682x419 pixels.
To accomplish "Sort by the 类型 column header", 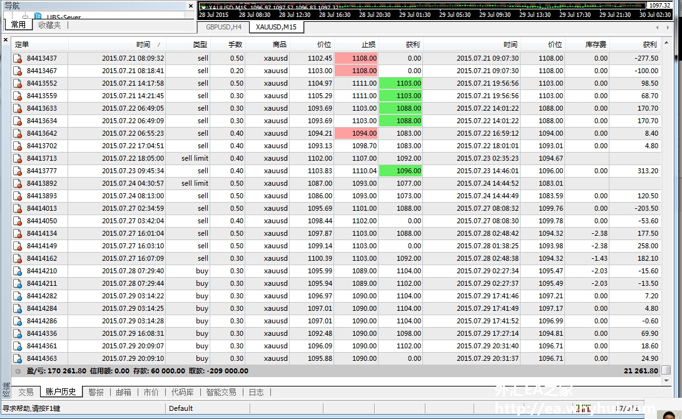I will (x=188, y=44).
